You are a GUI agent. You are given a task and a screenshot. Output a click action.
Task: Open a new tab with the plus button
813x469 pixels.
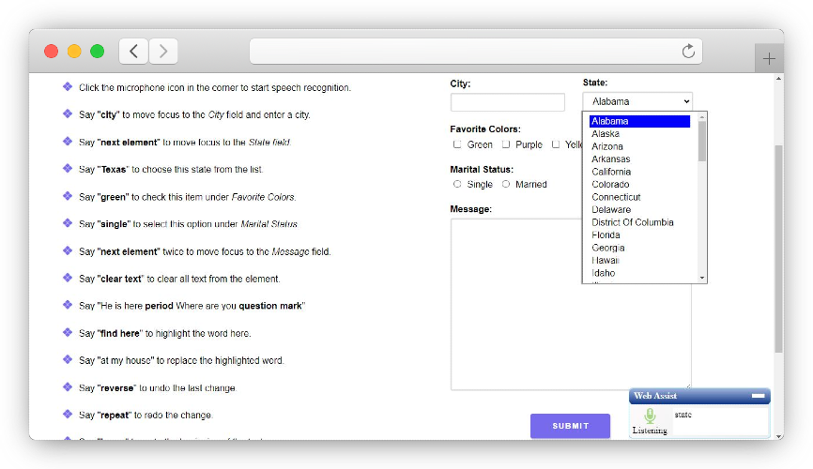pyautogui.click(x=769, y=58)
